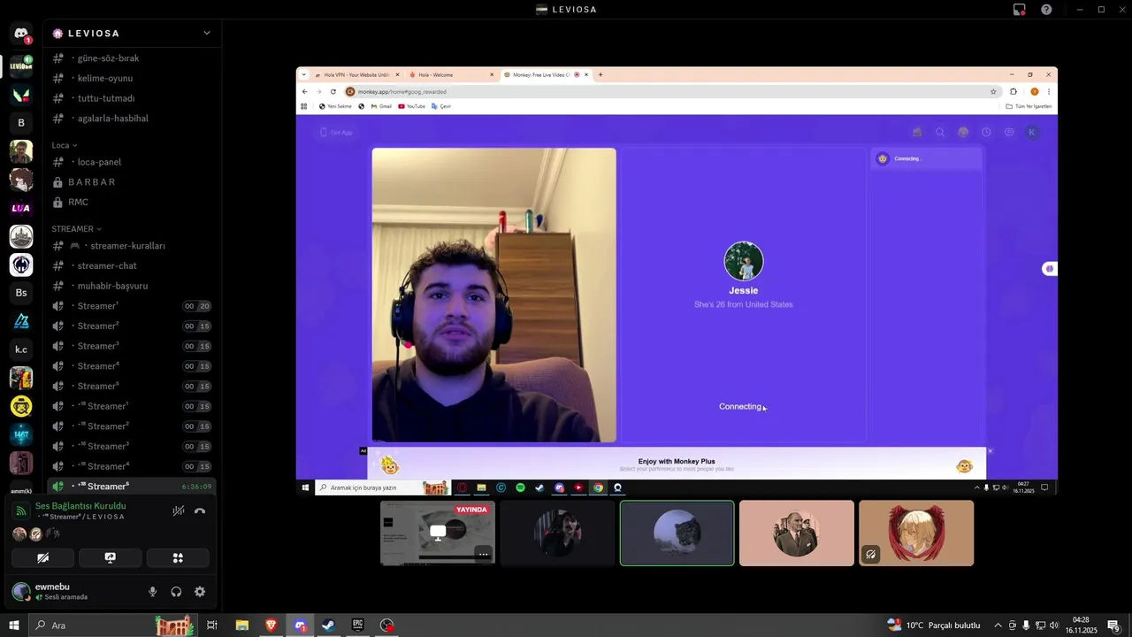Open the taskbar clock showing 04:28
Viewport: 1132px width, 637px height.
tap(1081, 625)
